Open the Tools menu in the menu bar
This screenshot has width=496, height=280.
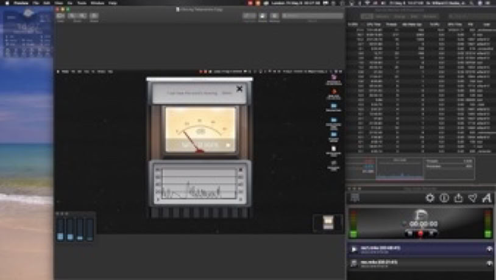[81, 3]
